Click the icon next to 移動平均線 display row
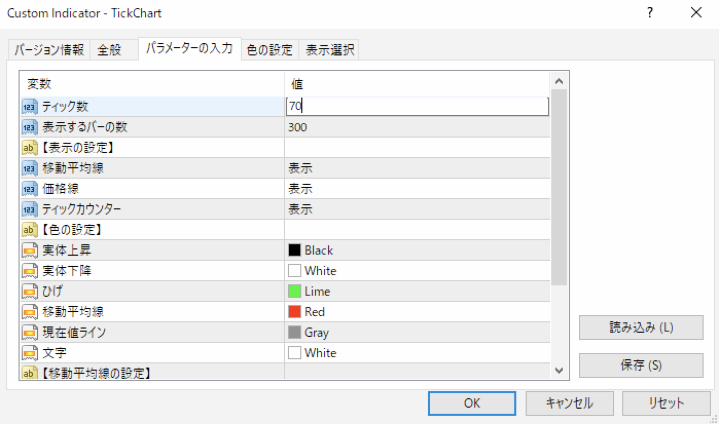 click(30, 168)
